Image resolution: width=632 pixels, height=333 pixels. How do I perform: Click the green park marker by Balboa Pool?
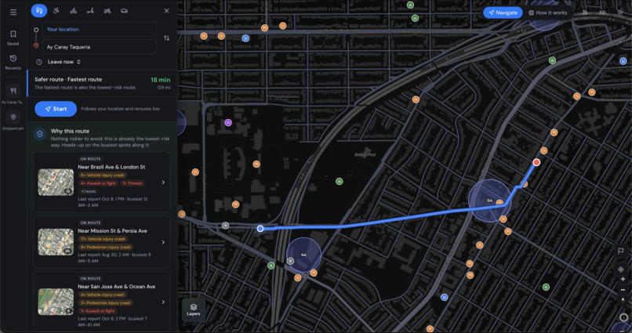[x=340, y=182]
